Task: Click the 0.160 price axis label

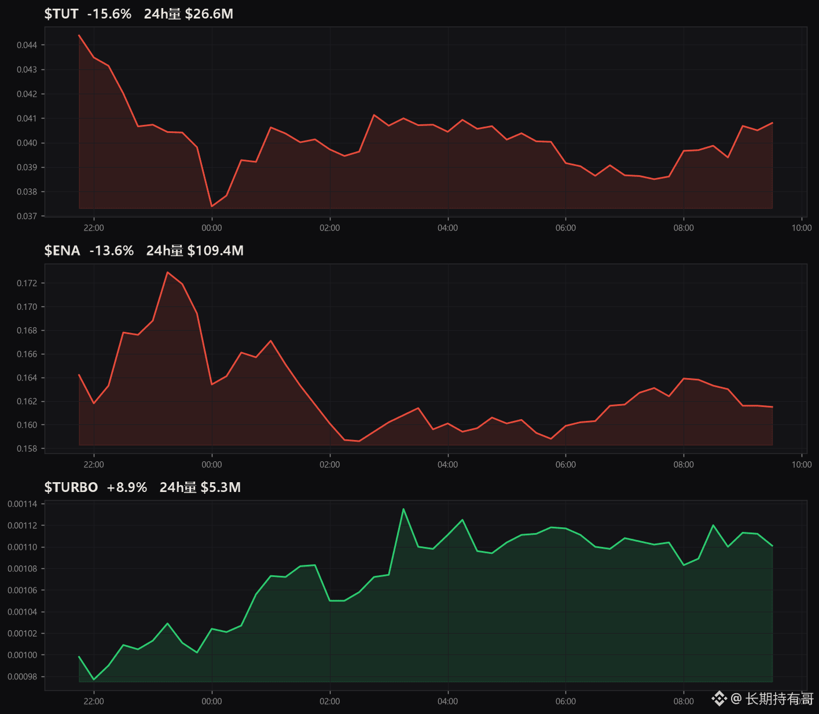Action: click(x=27, y=425)
